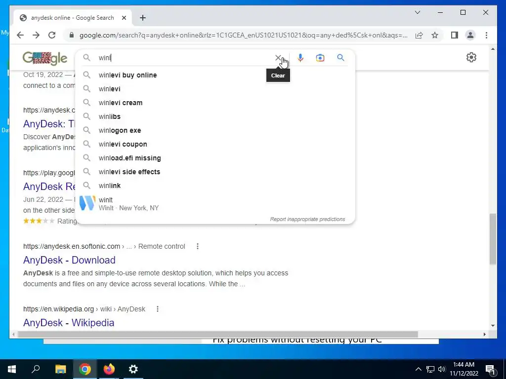This screenshot has height=379, width=506.
Task: Open taskbar search magnifier
Action: point(36,369)
